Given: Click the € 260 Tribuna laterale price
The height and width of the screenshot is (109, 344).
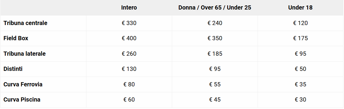Looking at the screenshot, I should [129, 54].
